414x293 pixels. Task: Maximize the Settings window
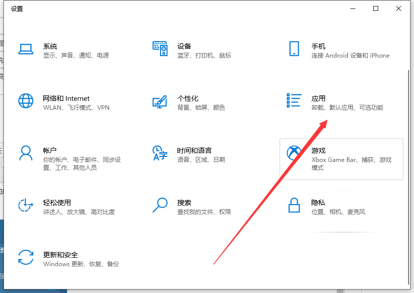[376, 8]
